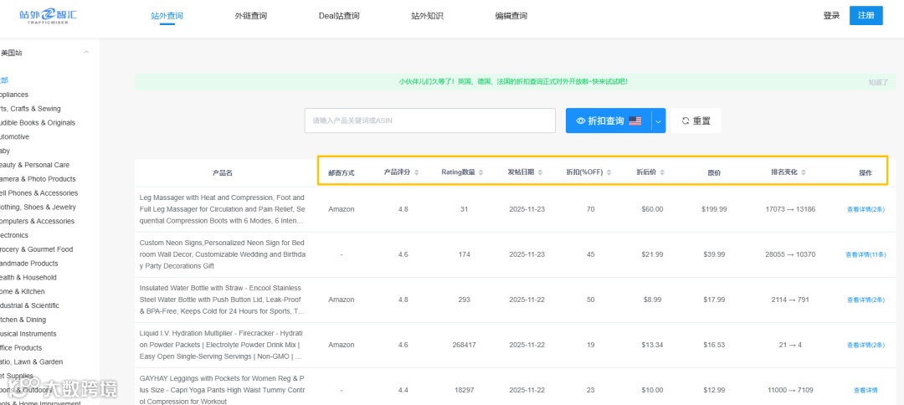Select Clothing, Shoes & Jewelry category
This screenshot has height=405, width=904.
point(38,208)
